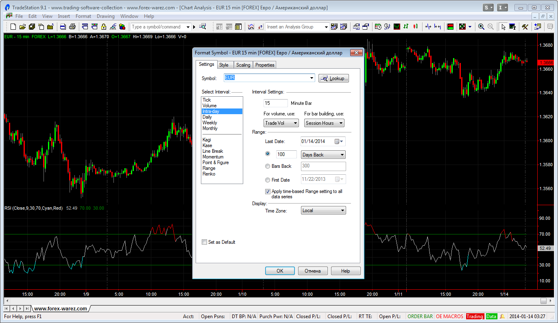Click the Zoom In magnifier icon
The height and width of the screenshot is (323, 558).
click(x=481, y=27)
